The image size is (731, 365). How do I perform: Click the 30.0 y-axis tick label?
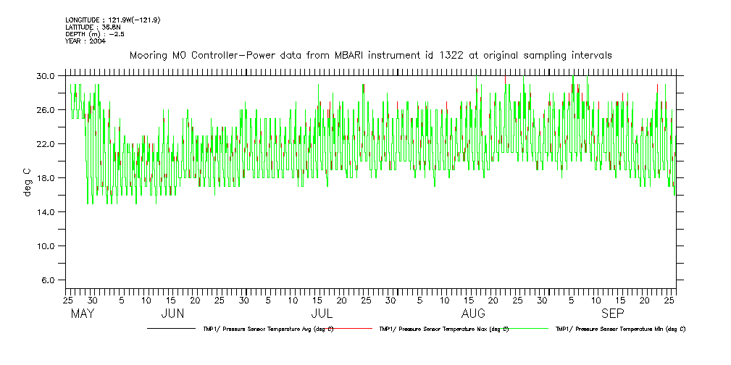(46, 76)
